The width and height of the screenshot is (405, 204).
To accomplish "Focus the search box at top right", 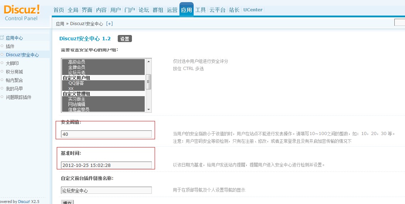I will tap(400, 23).
